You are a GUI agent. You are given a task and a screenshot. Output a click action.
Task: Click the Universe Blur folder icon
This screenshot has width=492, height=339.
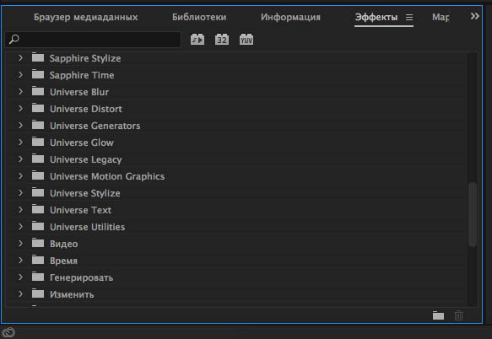pyautogui.click(x=38, y=91)
